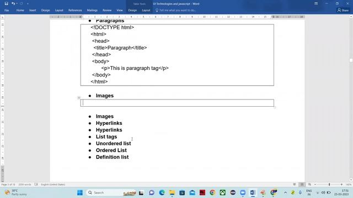Click the zoom slider handle
The image size is (353, 198).
329,185
